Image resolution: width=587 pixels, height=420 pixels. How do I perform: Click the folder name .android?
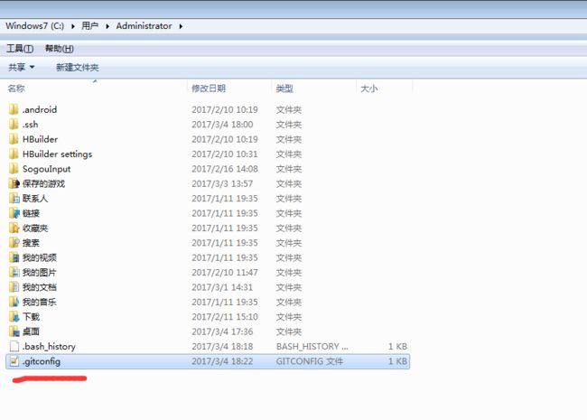point(40,109)
